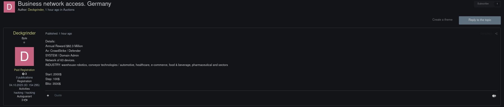The height and width of the screenshot is (107, 504).
Task: Click the subscriber count badge showing 1
Action: (497, 4)
